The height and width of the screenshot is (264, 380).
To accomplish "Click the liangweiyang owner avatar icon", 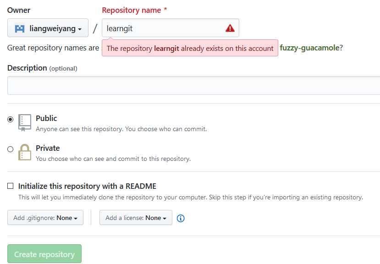I will (20, 28).
